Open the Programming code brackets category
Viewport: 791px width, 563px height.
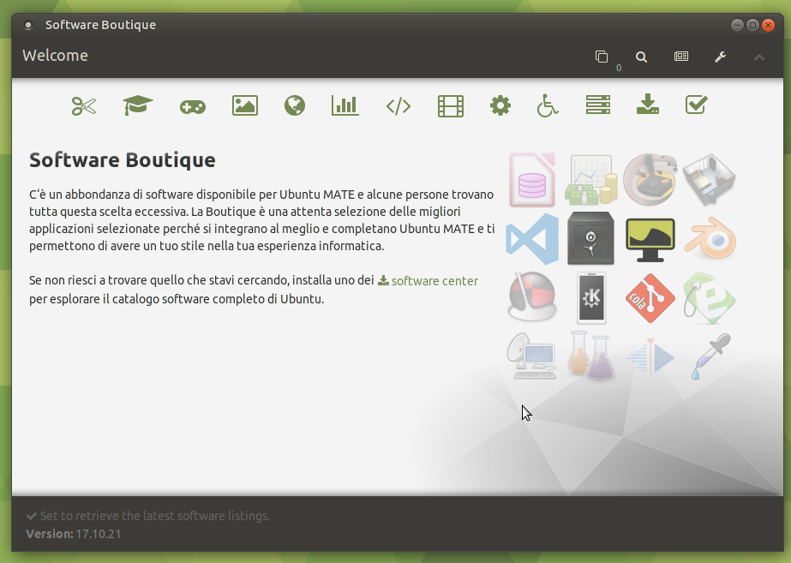(398, 106)
